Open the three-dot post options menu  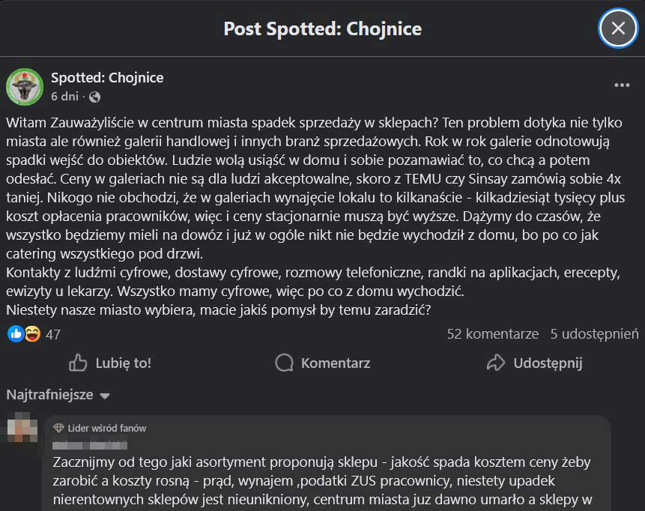(x=622, y=85)
